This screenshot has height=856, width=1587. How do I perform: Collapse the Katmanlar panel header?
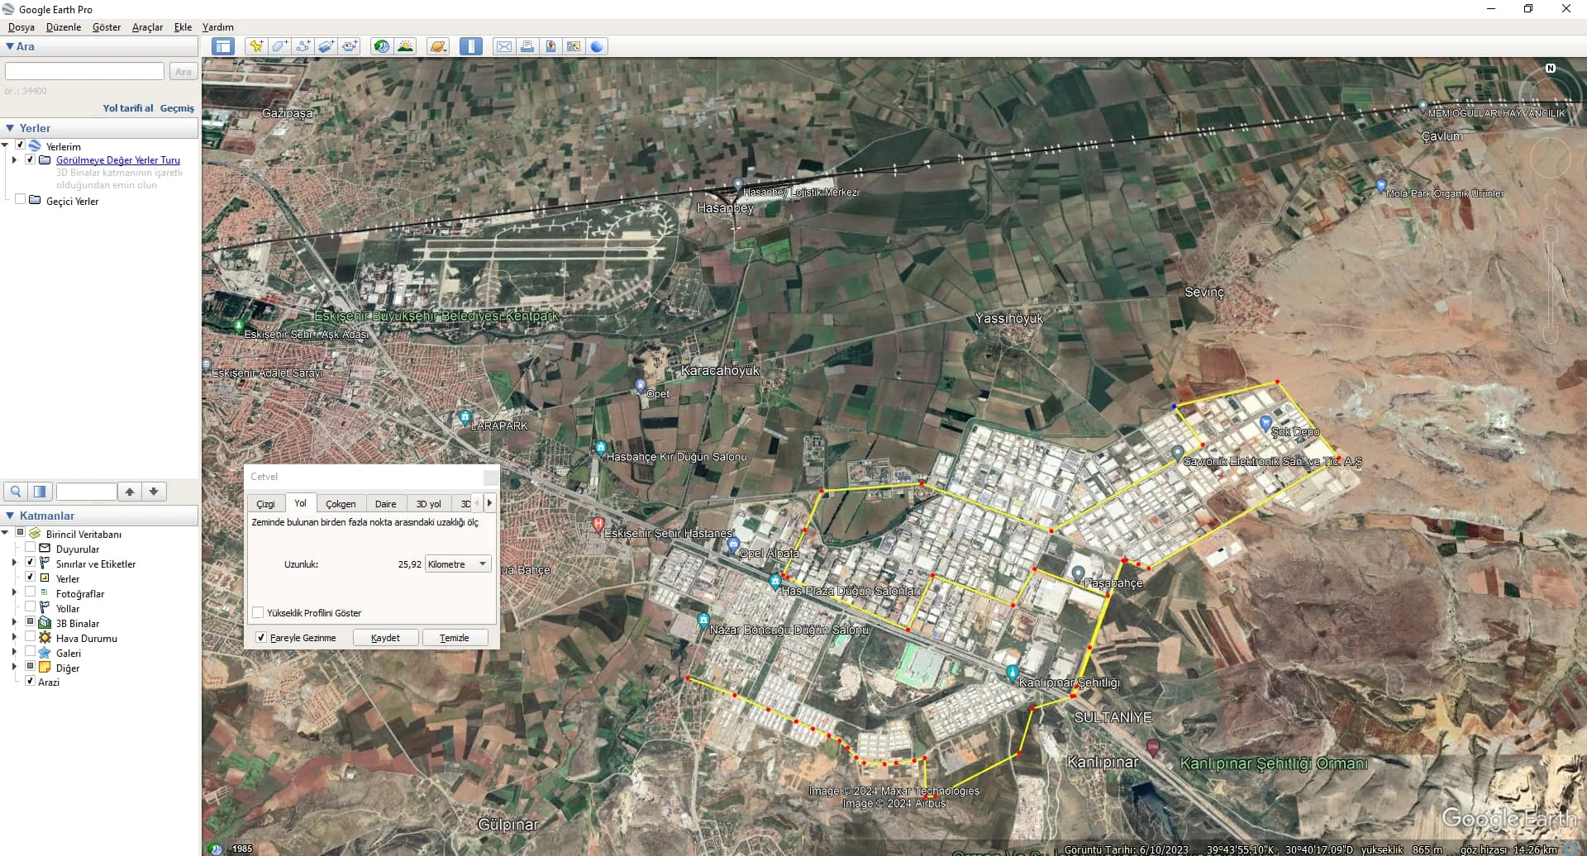tap(10, 516)
